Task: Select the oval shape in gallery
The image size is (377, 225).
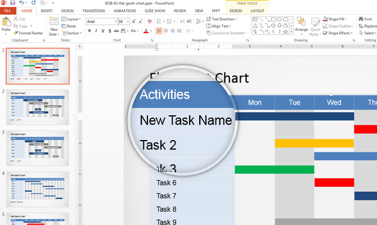Action: (x=280, y=19)
